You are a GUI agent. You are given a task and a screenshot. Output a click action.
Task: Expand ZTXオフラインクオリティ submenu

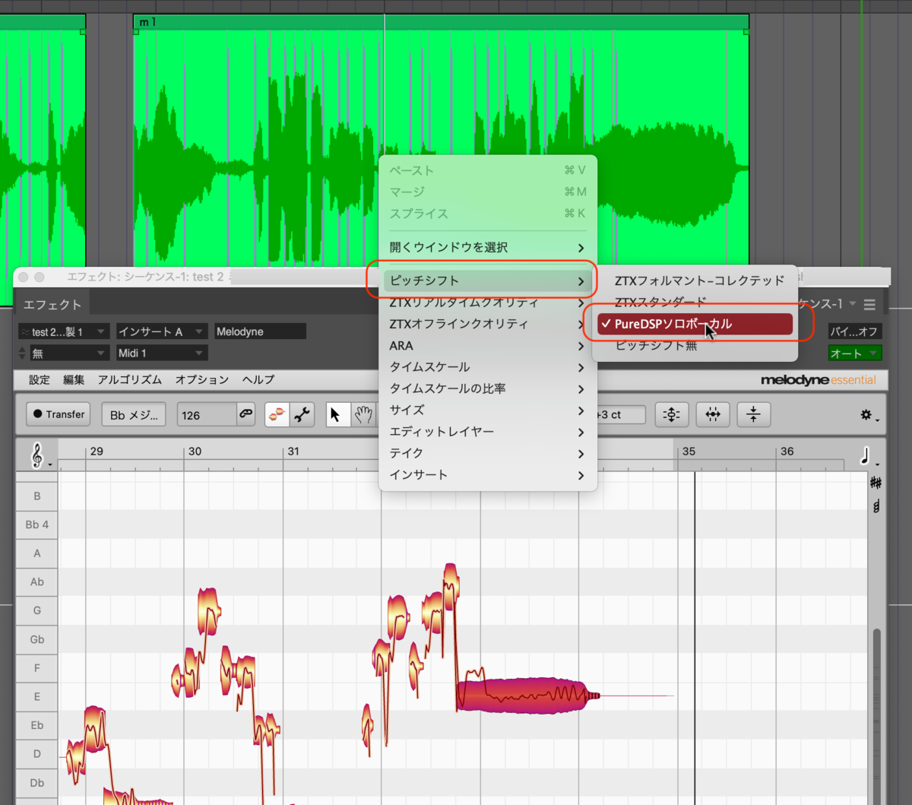487,324
